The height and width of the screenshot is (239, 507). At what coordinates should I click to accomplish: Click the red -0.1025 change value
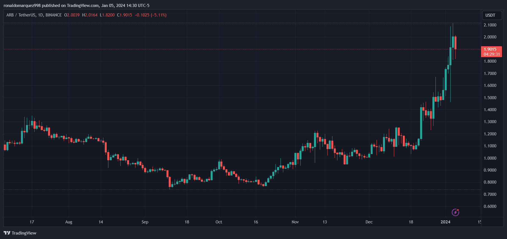coord(142,15)
